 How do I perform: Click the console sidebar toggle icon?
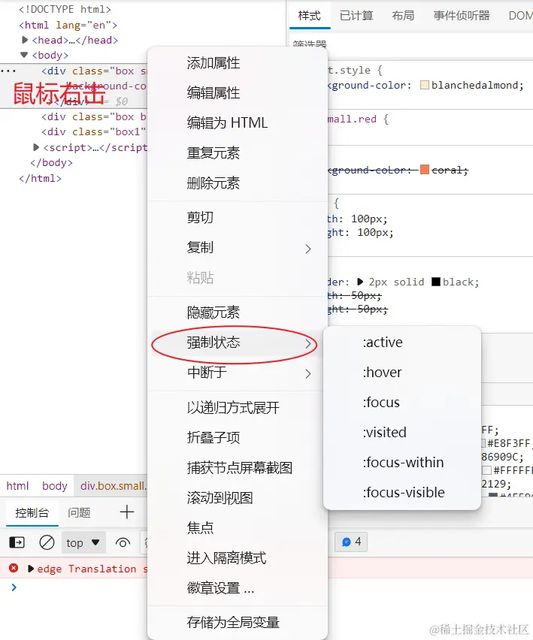(17, 542)
